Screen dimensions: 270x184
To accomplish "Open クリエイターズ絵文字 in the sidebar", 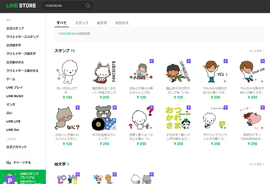I will pyautogui.click(x=21, y=54).
